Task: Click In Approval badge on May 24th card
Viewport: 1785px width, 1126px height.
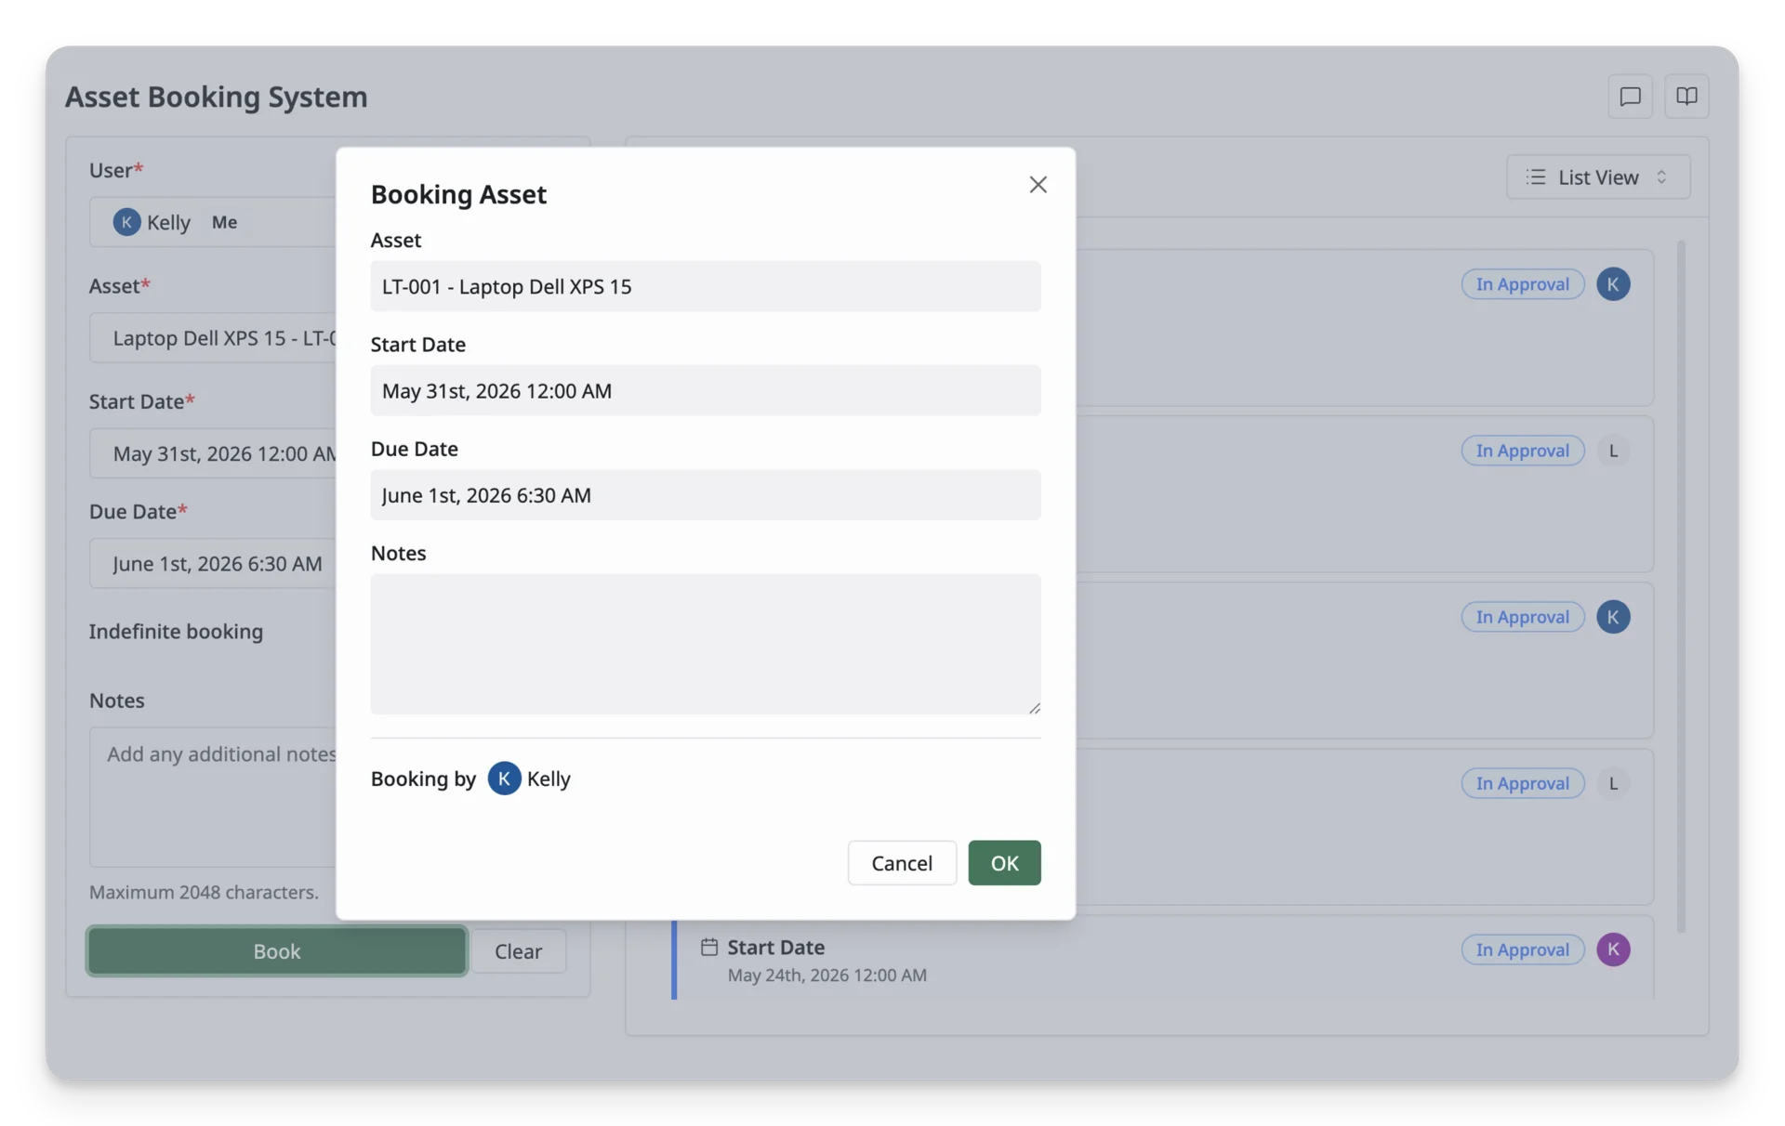Action: point(1522,949)
